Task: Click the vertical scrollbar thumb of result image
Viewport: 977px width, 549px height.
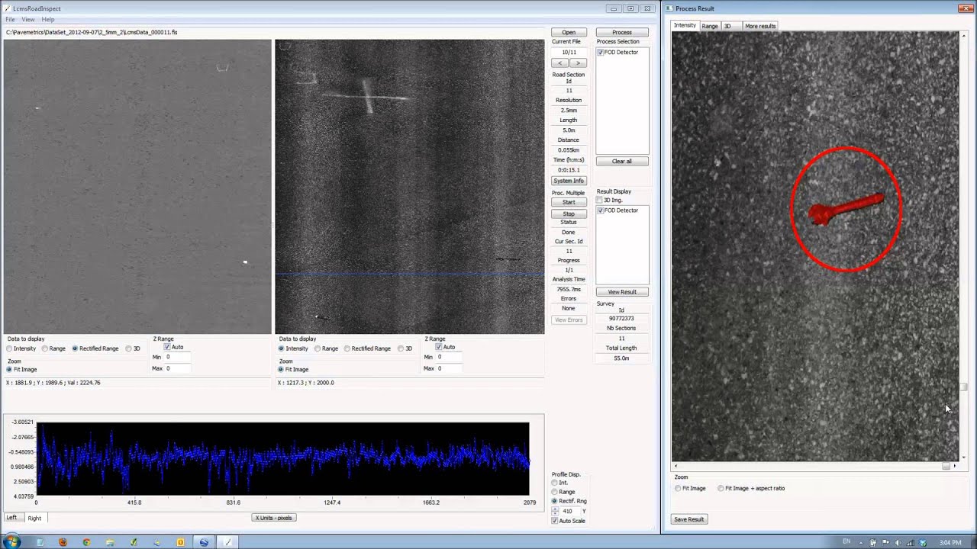Action: tap(963, 387)
